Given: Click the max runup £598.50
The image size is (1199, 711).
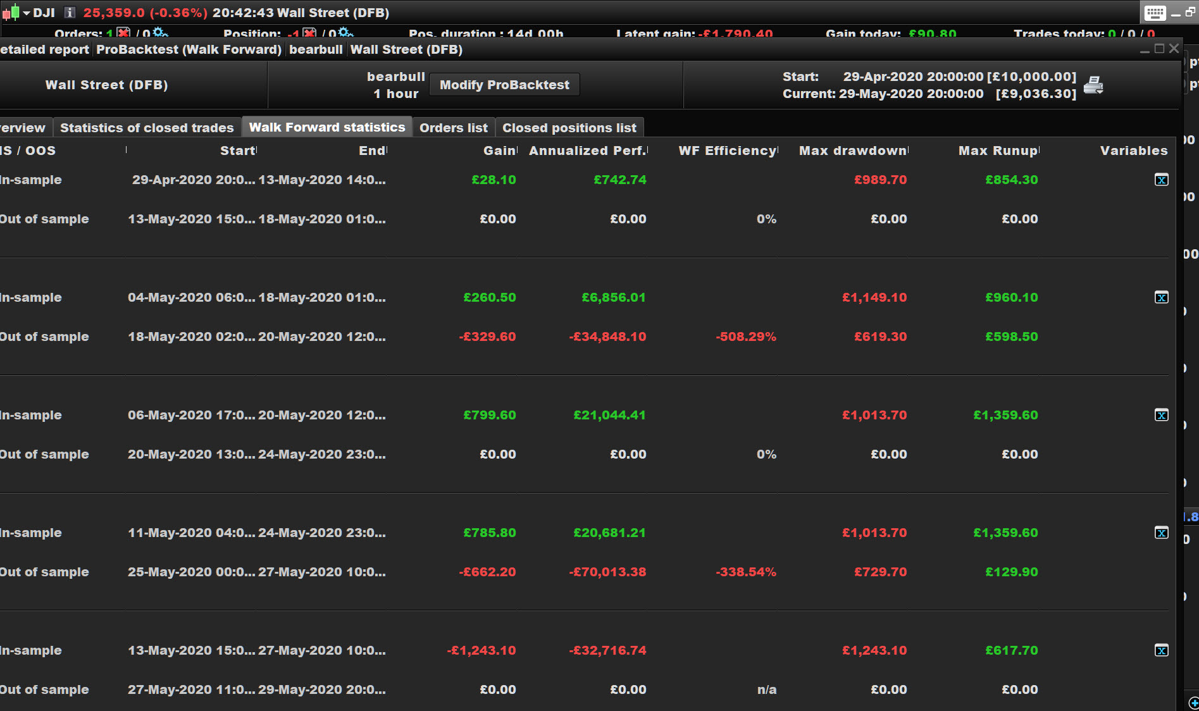Looking at the screenshot, I should pos(1012,337).
